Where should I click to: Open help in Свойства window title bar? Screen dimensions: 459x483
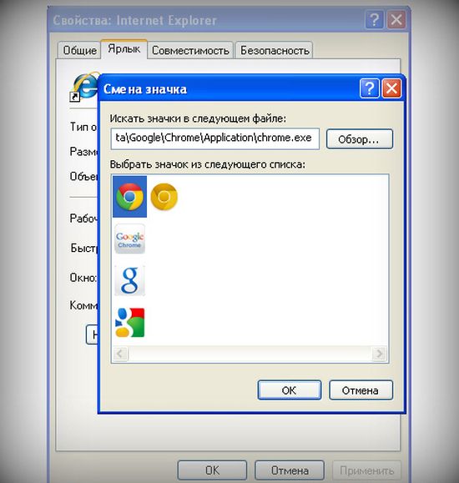(x=375, y=20)
